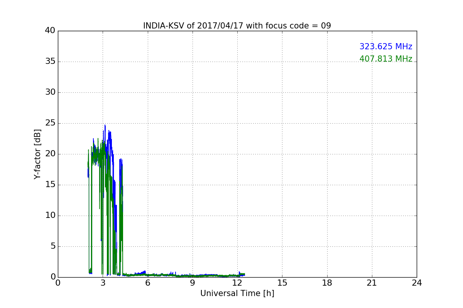Click the y-axis tick label 20
The image size is (463, 308).
coord(50,154)
